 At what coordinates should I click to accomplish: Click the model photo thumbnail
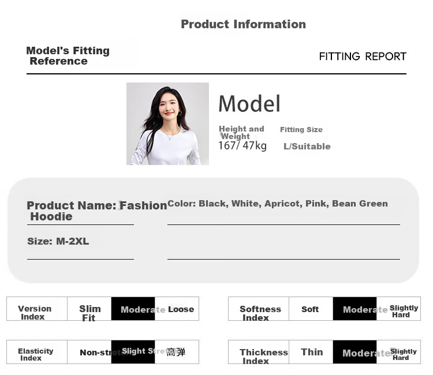click(x=167, y=123)
